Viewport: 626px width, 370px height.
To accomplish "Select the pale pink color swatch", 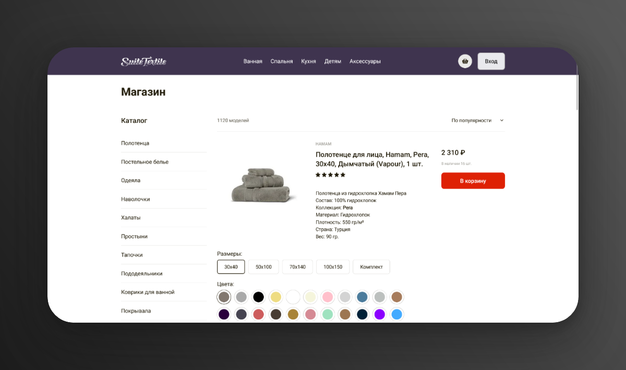I will click(328, 297).
